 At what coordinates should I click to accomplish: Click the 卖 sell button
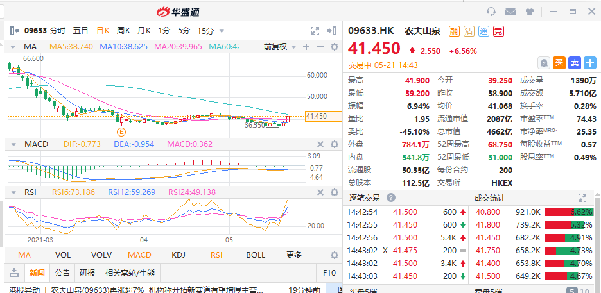[x=575, y=63]
